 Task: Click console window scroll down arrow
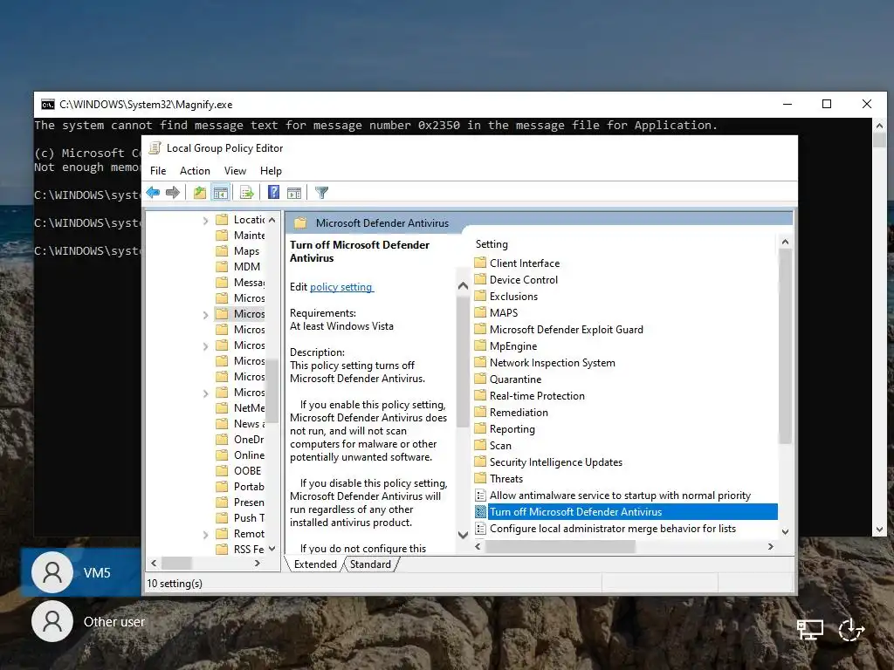click(x=879, y=530)
